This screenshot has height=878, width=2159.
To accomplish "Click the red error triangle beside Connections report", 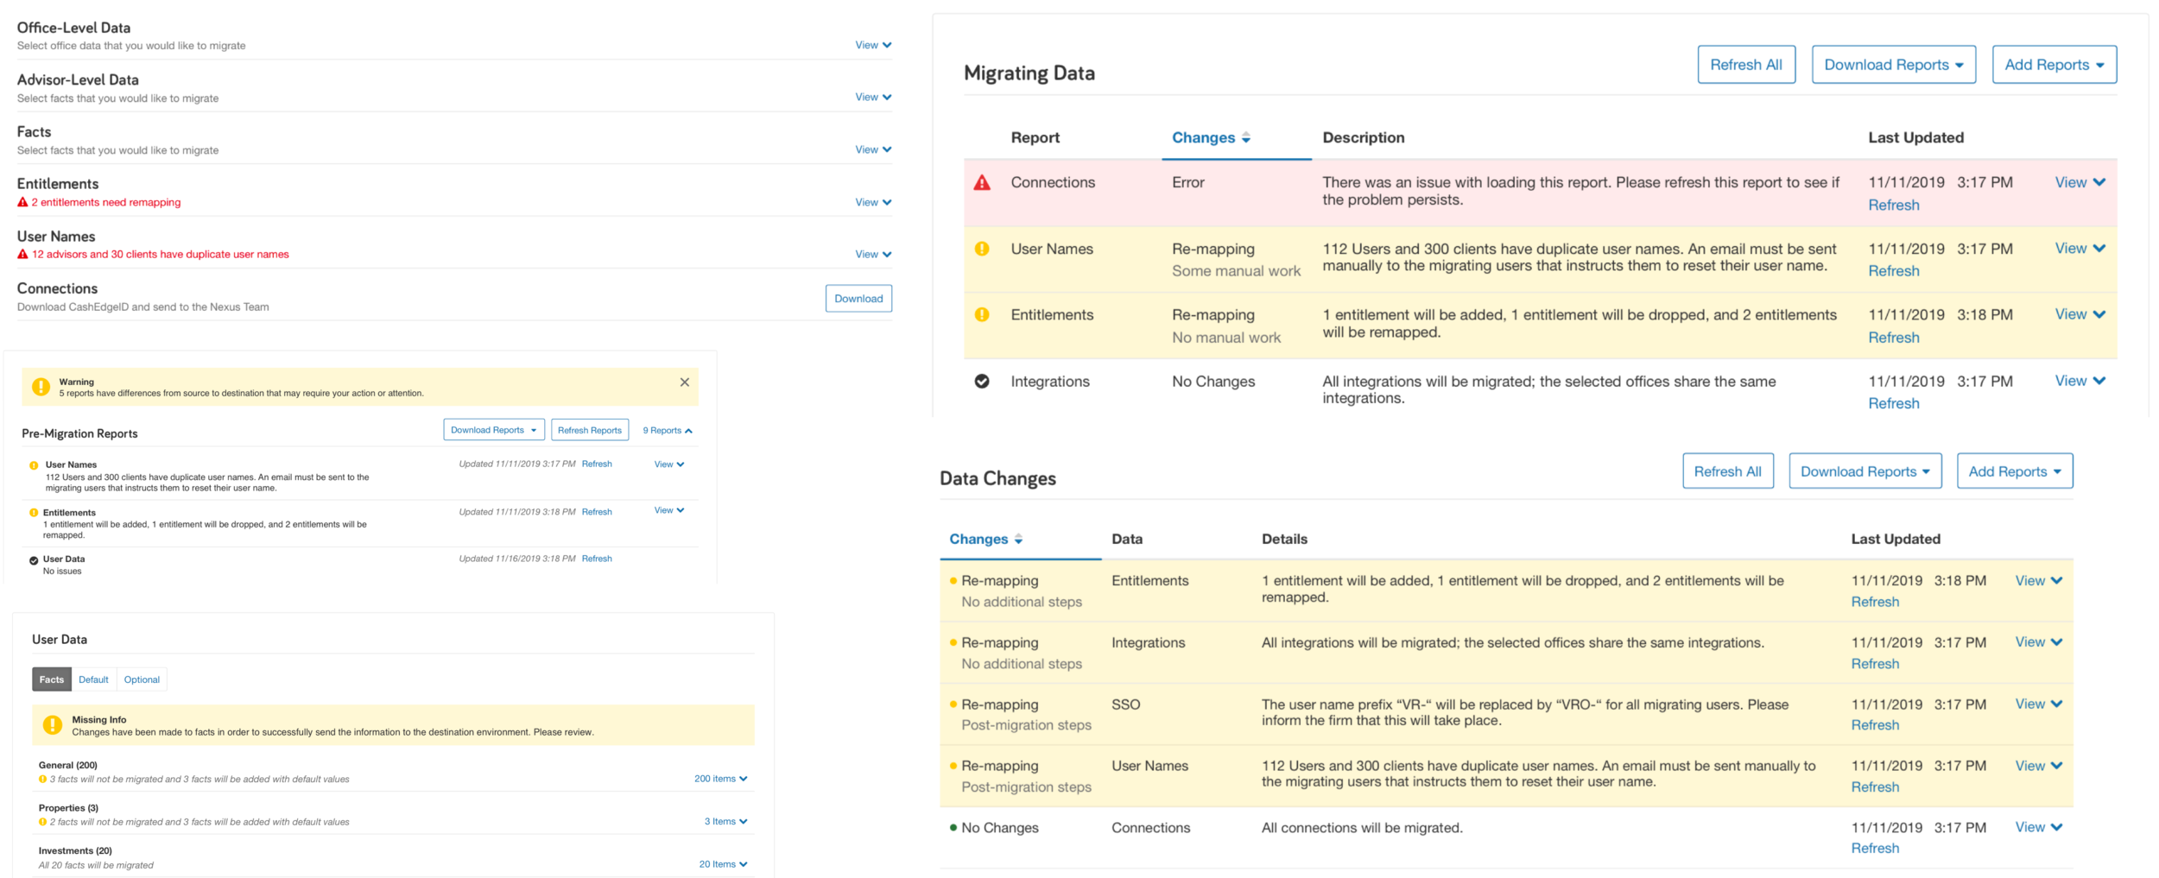I will coord(982,182).
